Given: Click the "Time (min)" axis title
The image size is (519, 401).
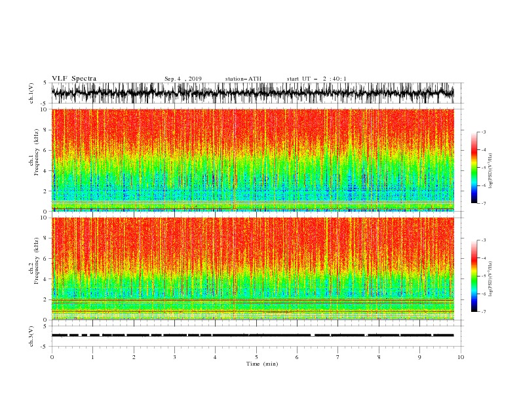Looking at the screenshot, I should [x=262, y=364].
